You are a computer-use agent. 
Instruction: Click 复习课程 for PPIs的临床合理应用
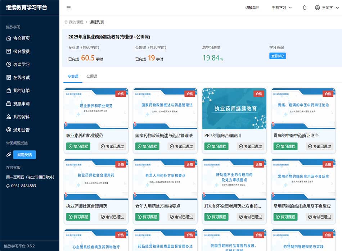coord(216,146)
